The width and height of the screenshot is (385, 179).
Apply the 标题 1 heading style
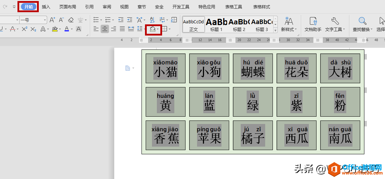tap(217, 24)
